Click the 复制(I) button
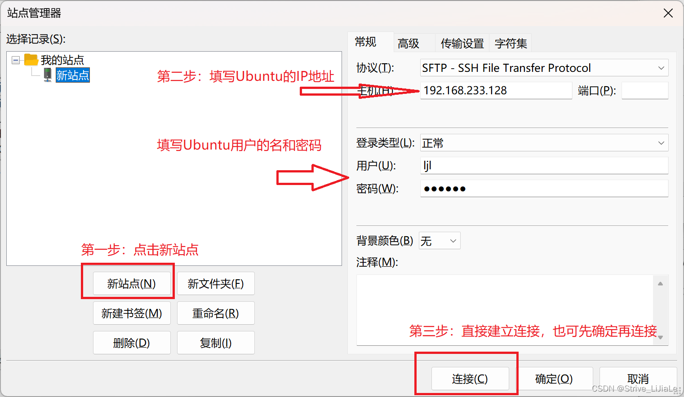Viewport: 684px width, 397px height. click(x=216, y=343)
